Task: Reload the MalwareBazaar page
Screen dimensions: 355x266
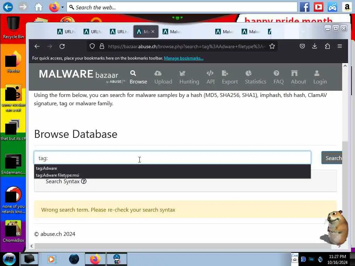Action: click(x=62, y=46)
